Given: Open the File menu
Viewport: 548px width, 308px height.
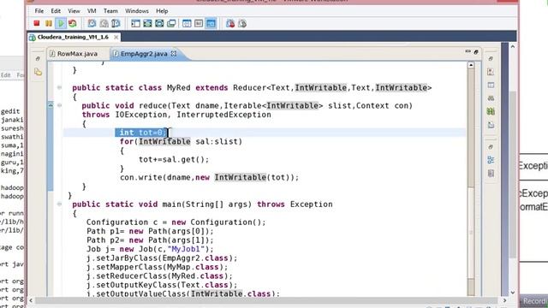Looking at the screenshot, I should point(39,11).
